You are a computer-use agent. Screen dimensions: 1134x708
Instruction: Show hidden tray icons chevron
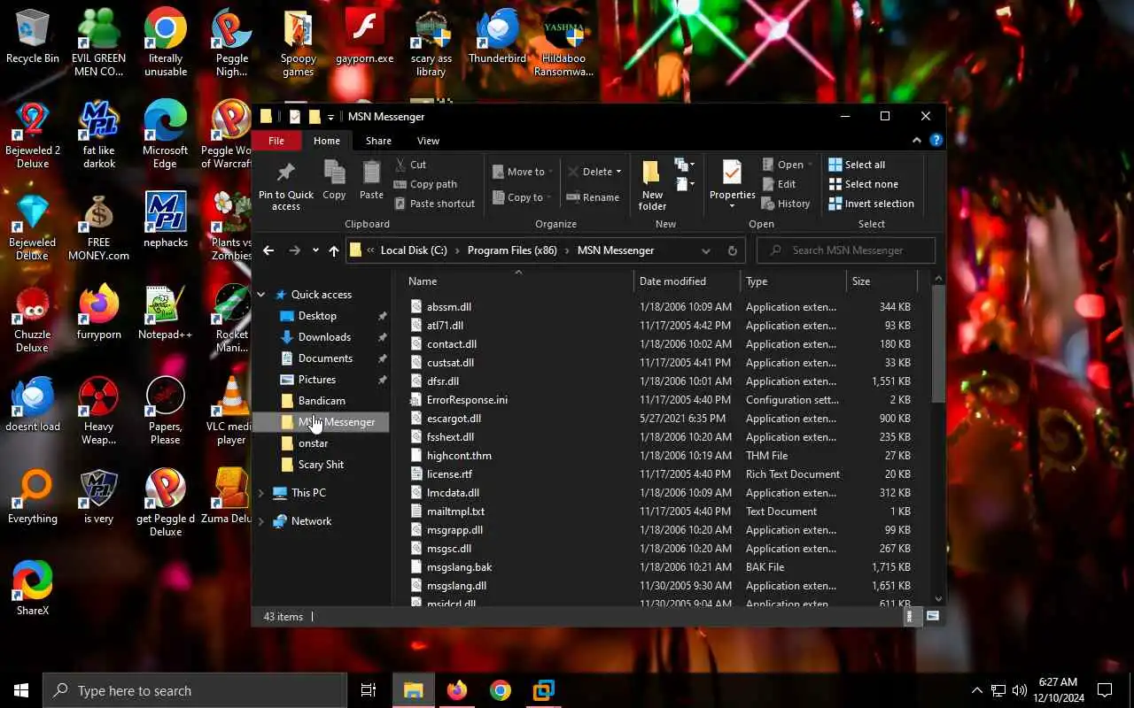pos(977,690)
